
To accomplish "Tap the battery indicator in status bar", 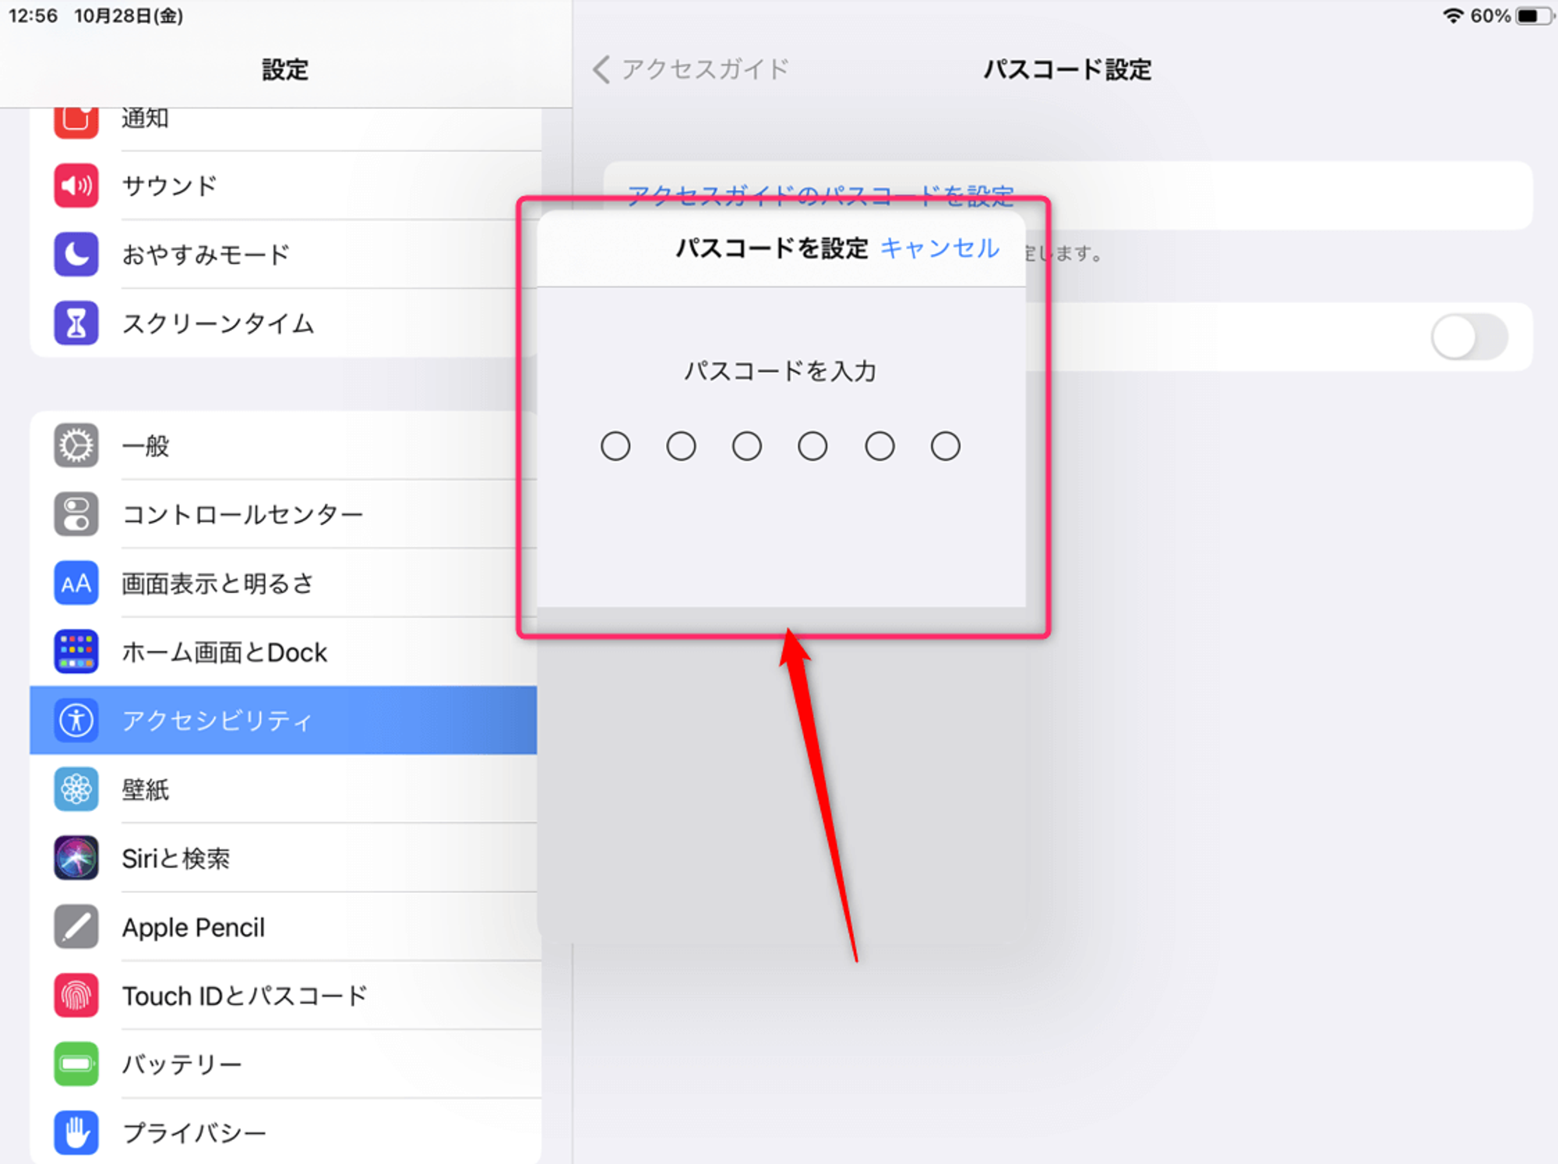I will coord(1534,16).
